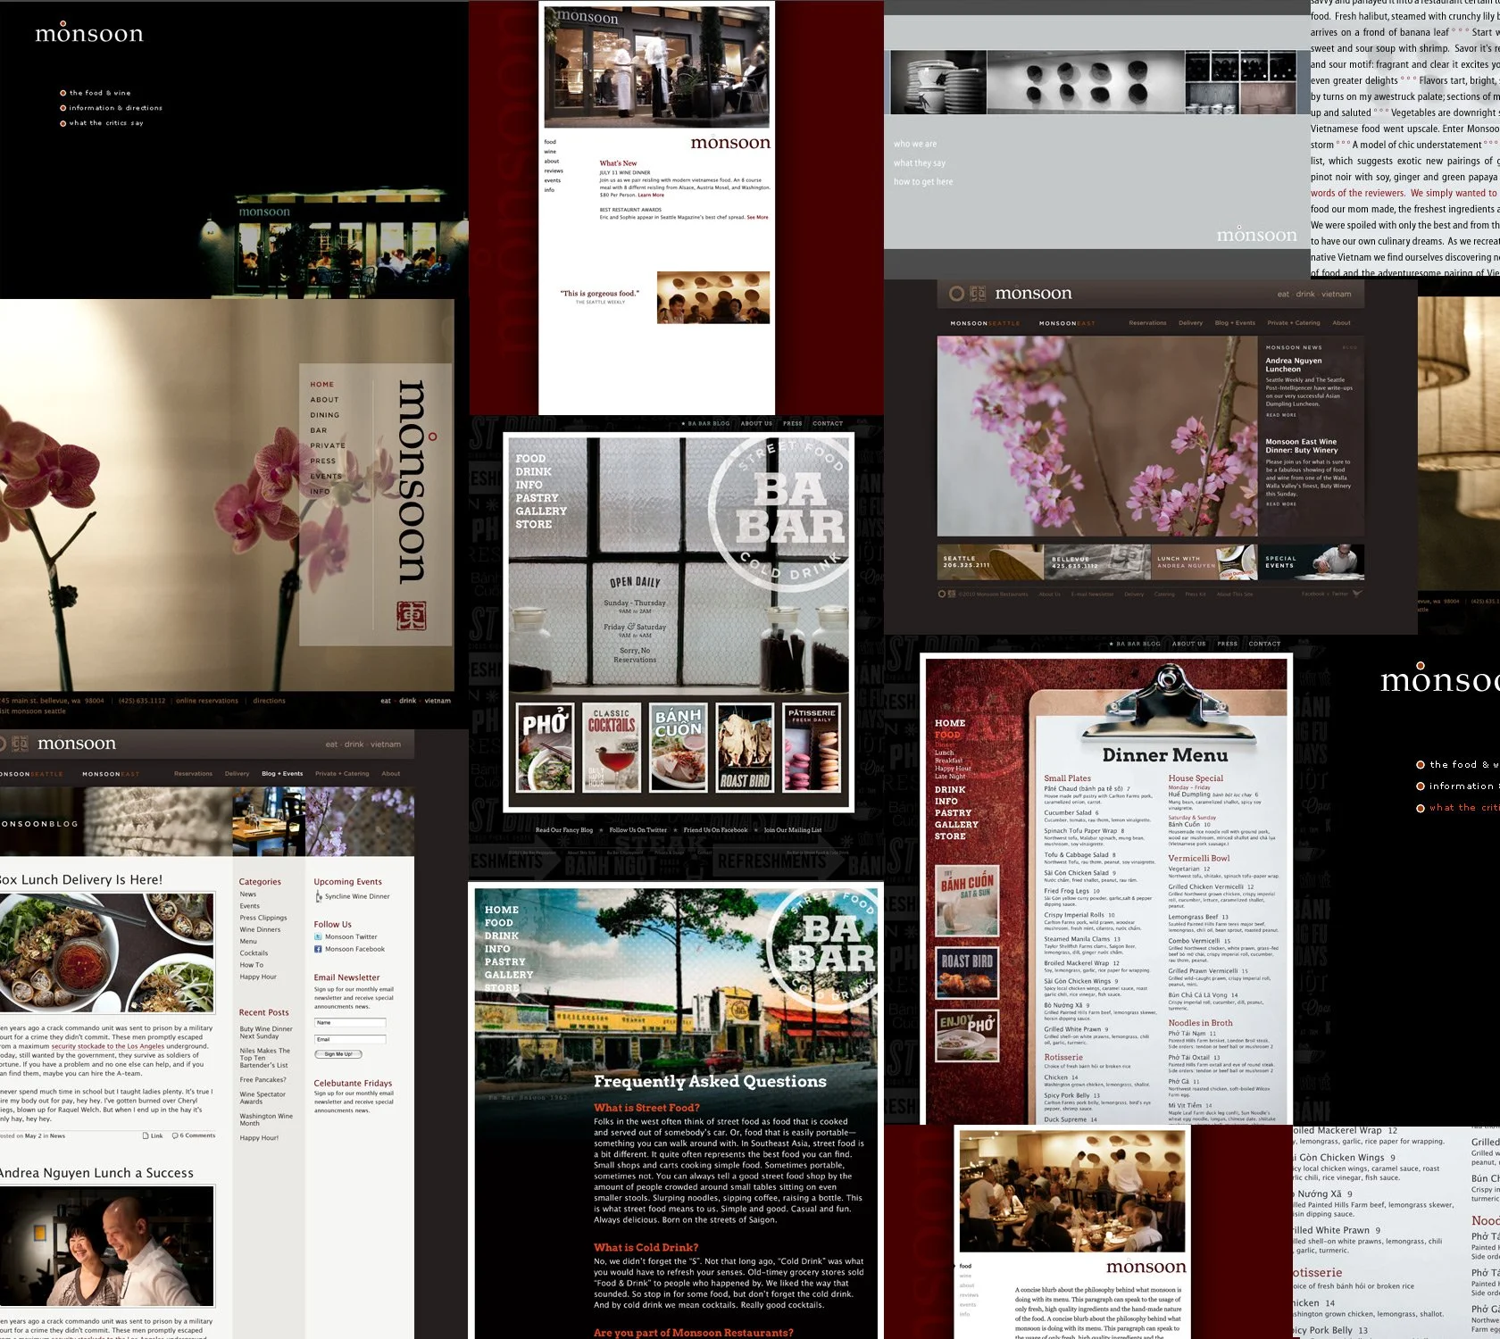The image size is (1500, 1339).
Task: Click the square seal icon in cherry blossom homepage header
Action: click(978, 294)
